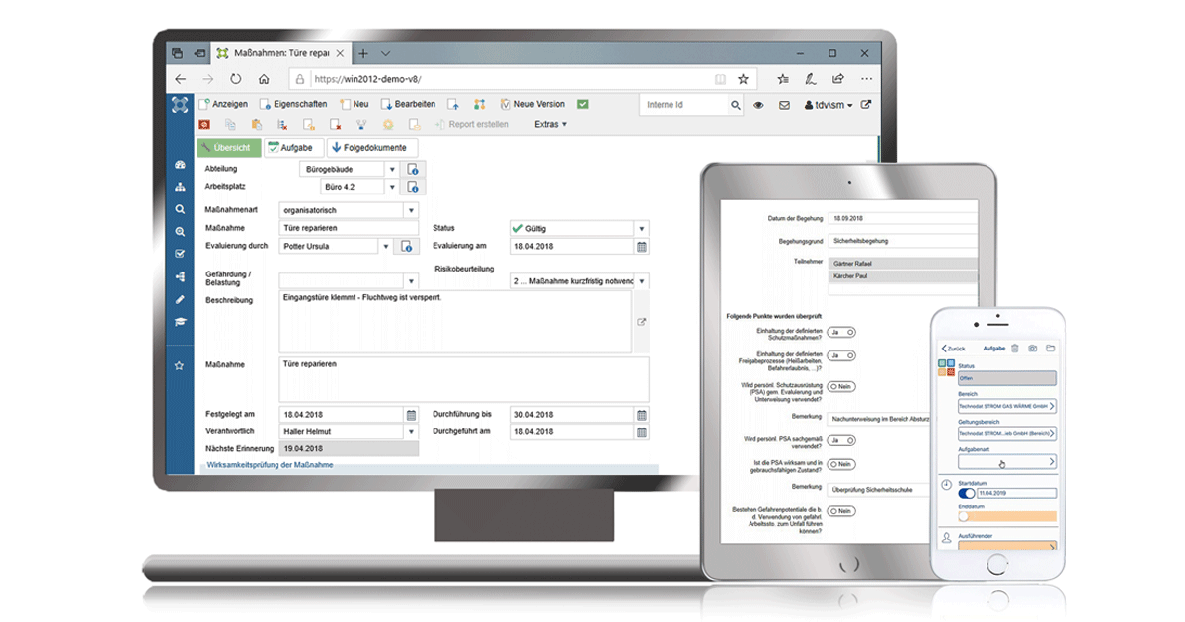Click the search magnifier in Interne Id field
The width and height of the screenshot is (1185, 622).
[736, 105]
